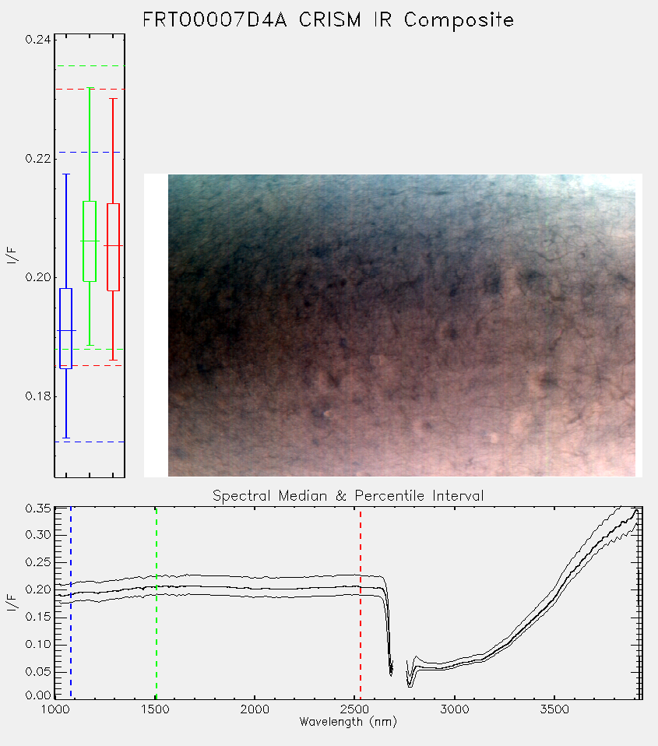Screen dimensions: 658x746
Task: Click the spectral dip near 2700 nm
Action: click(391, 668)
